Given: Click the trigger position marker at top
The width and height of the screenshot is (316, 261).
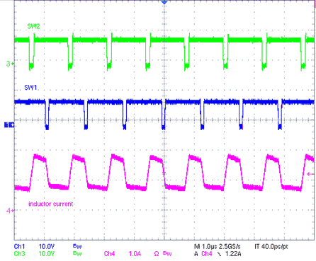Looking at the screenshot, I should coord(164,2).
